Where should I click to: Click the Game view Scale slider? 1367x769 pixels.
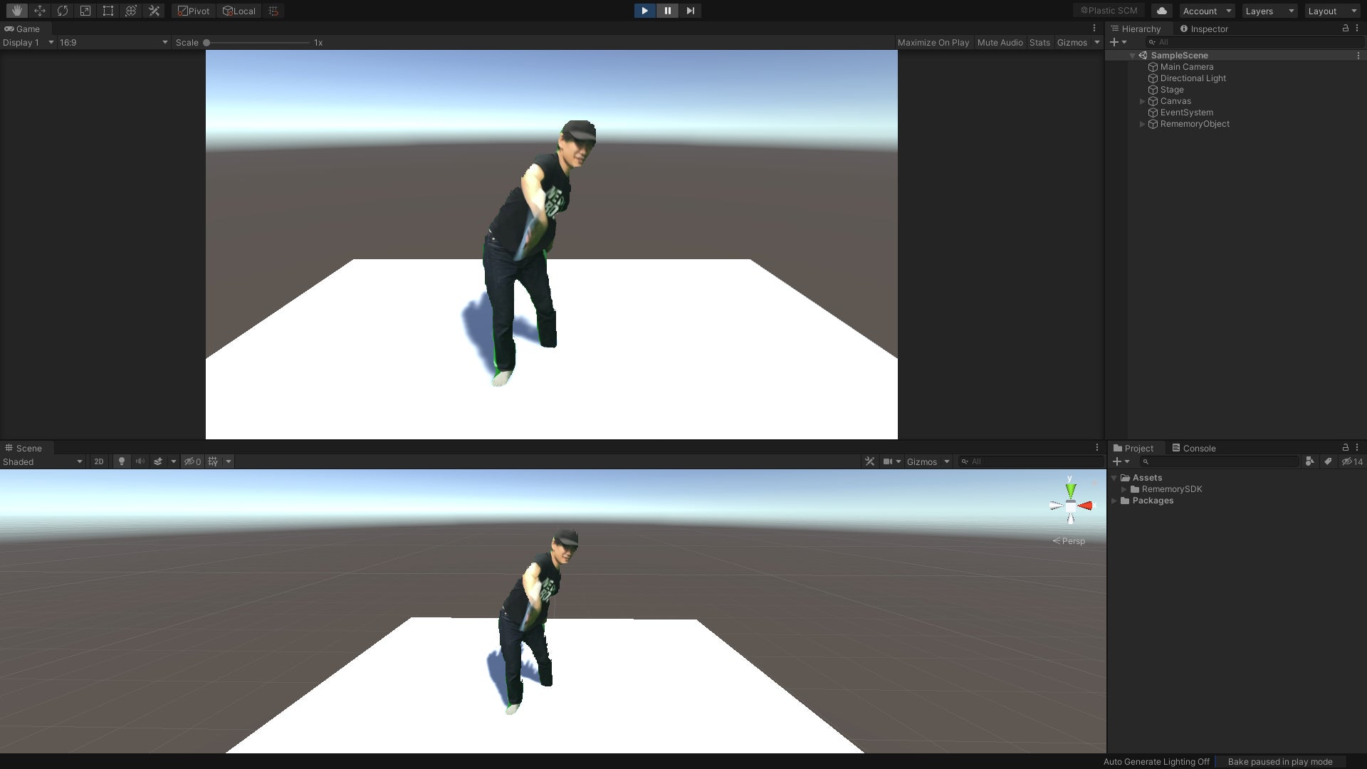point(258,43)
